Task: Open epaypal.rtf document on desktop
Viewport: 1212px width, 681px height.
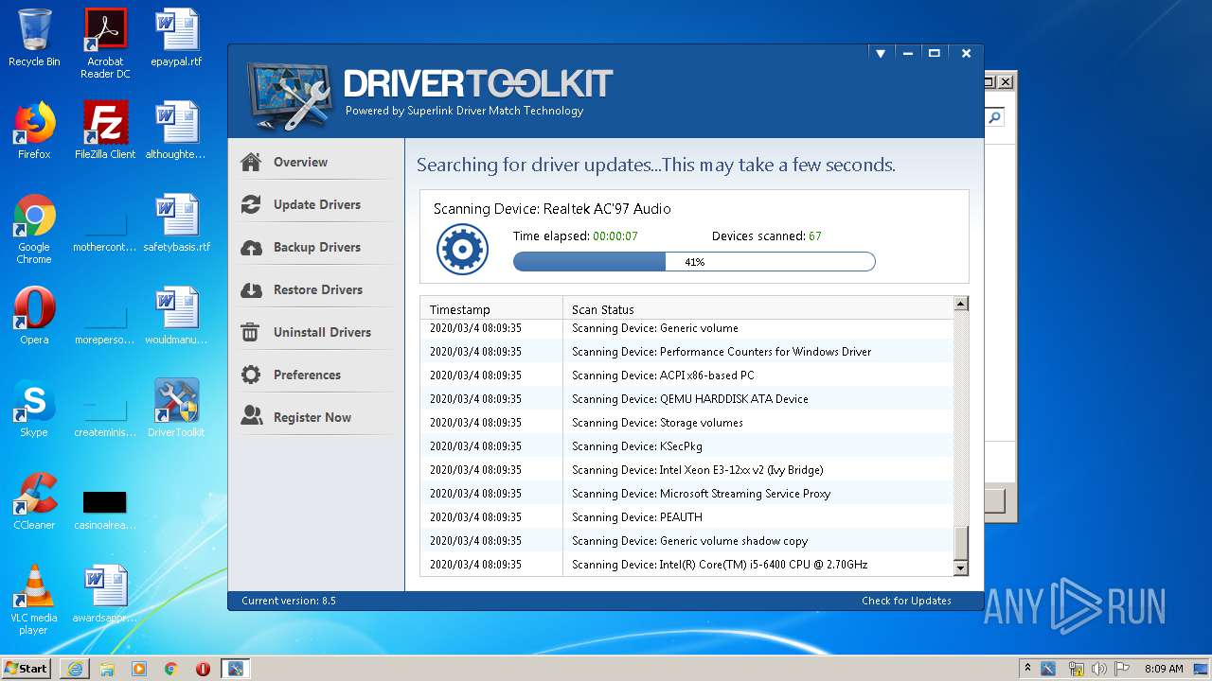Action: 177,39
